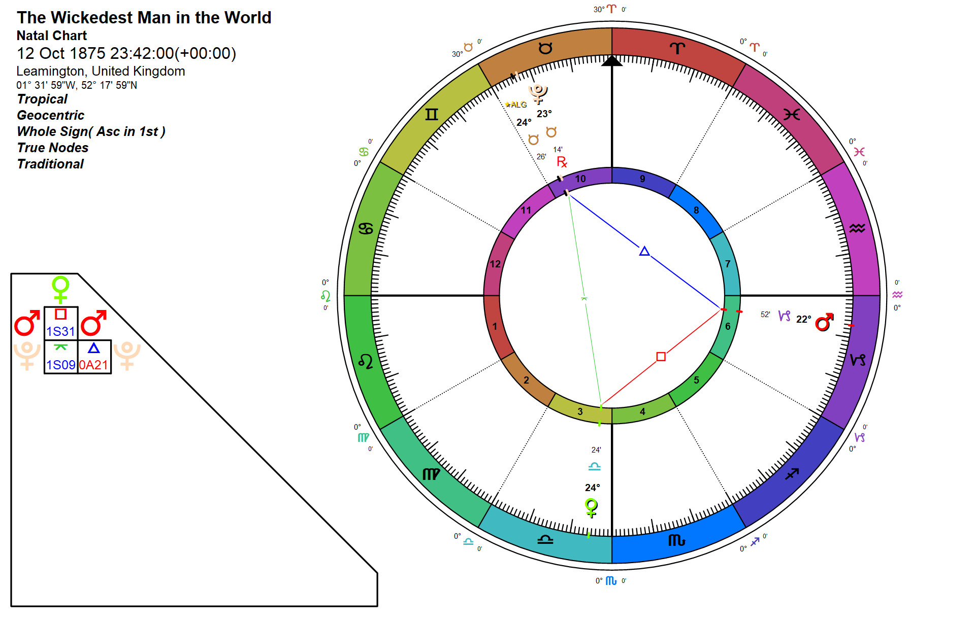Click the red retrograde Rx symbol

[x=562, y=162]
